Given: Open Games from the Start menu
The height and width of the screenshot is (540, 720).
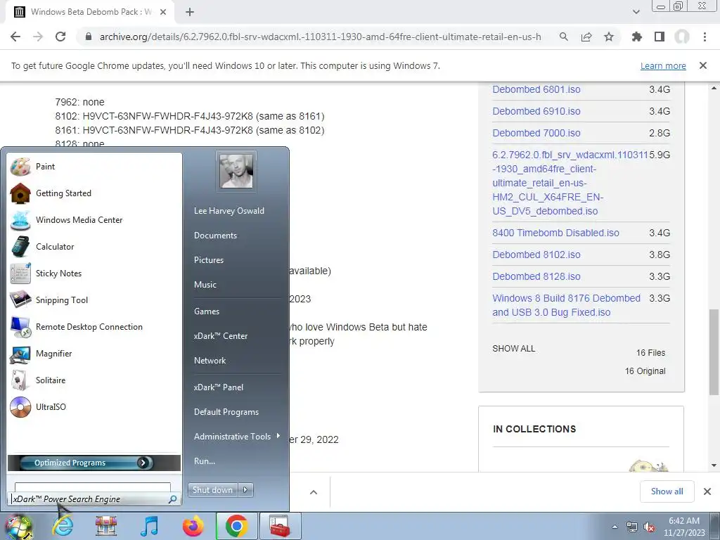Looking at the screenshot, I should click(x=207, y=311).
